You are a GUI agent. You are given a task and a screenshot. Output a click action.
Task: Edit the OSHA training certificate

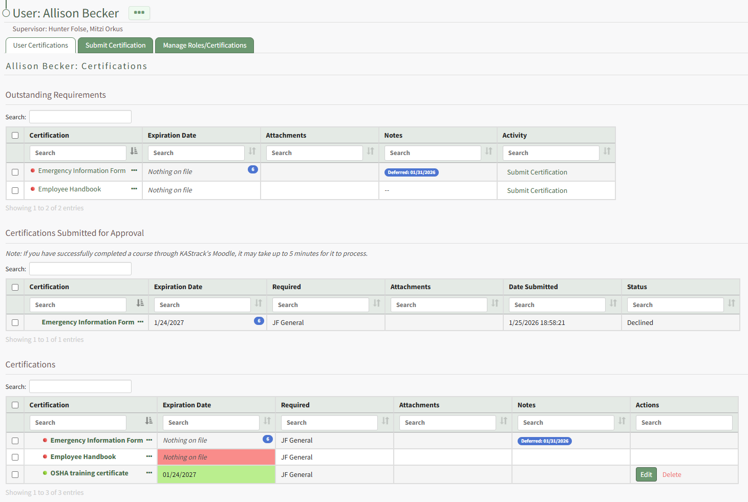coord(646,474)
